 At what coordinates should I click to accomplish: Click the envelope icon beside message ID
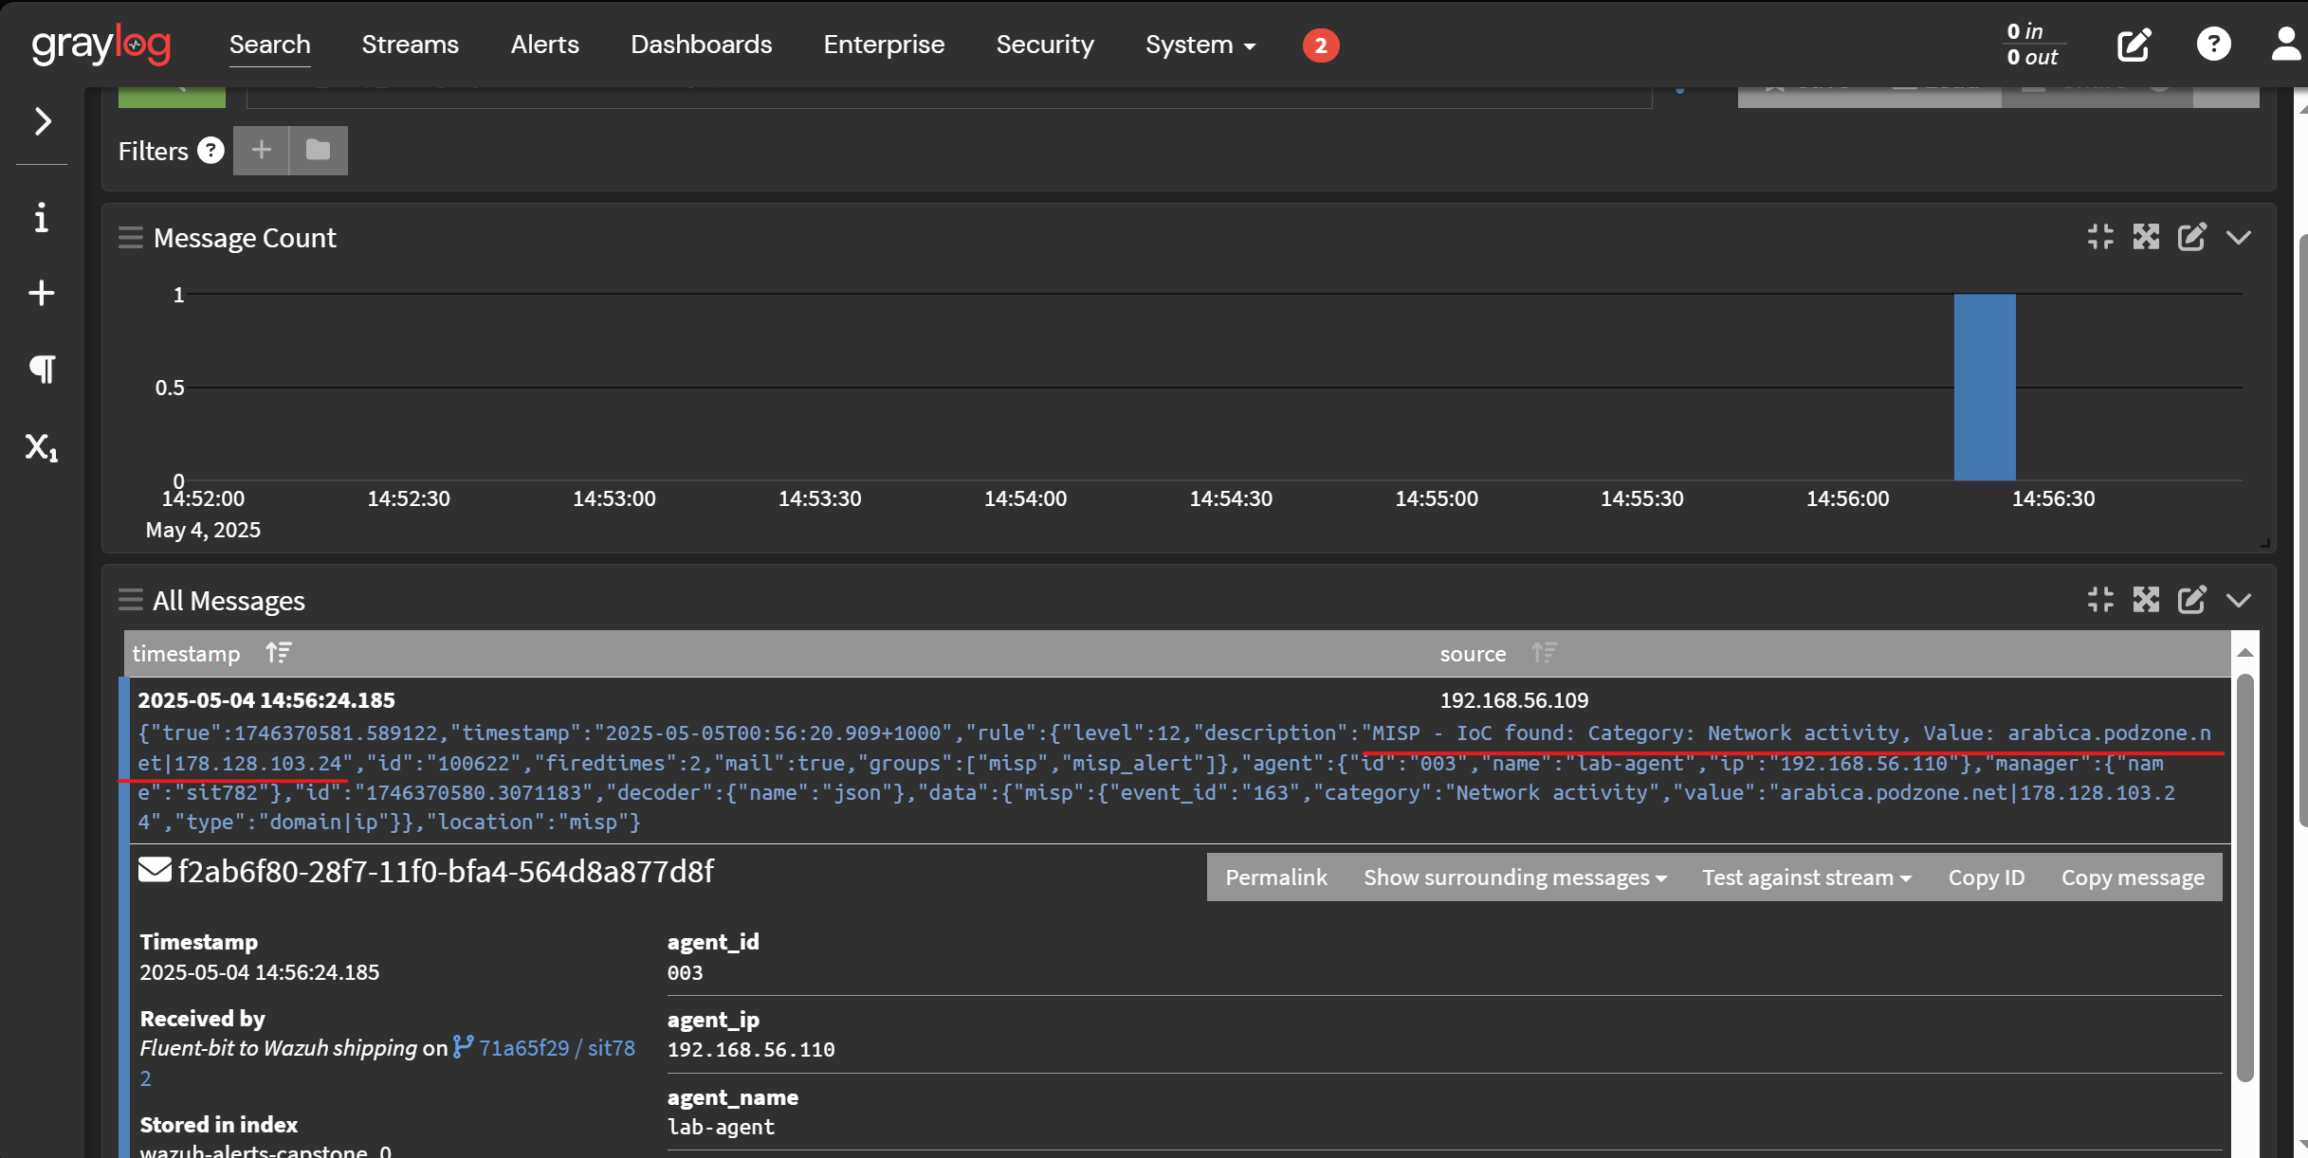(x=155, y=870)
